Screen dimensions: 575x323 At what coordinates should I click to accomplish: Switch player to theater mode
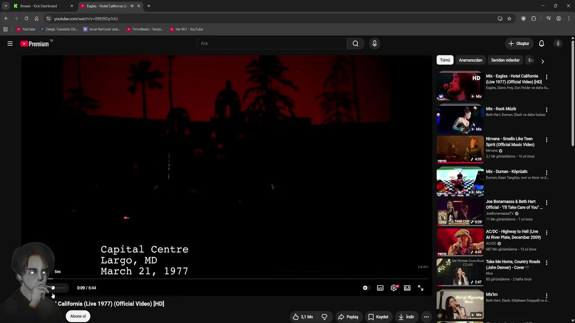tap(407, 288)
